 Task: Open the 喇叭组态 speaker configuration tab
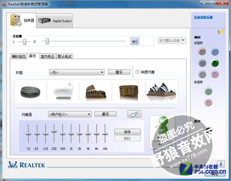click(18, 56)
